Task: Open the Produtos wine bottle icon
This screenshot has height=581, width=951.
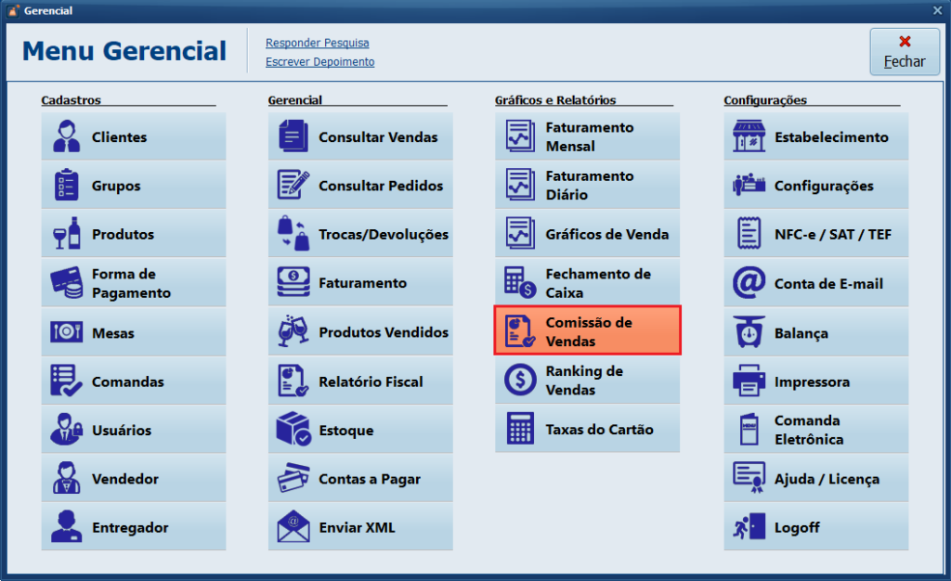Action: (x=66, y=234)
